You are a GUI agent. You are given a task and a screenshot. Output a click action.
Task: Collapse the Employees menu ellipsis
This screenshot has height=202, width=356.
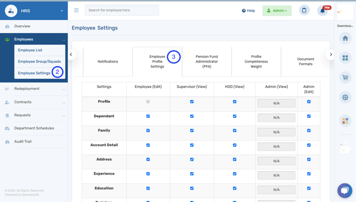(x=64, y=40)
